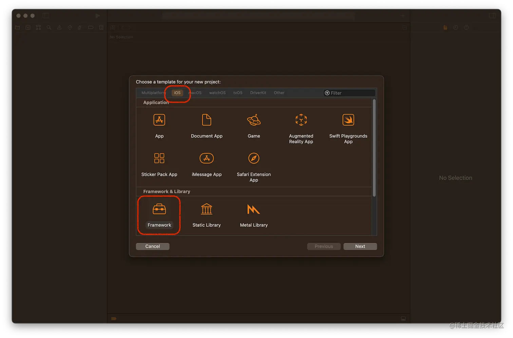Click the Run play button

98,16
